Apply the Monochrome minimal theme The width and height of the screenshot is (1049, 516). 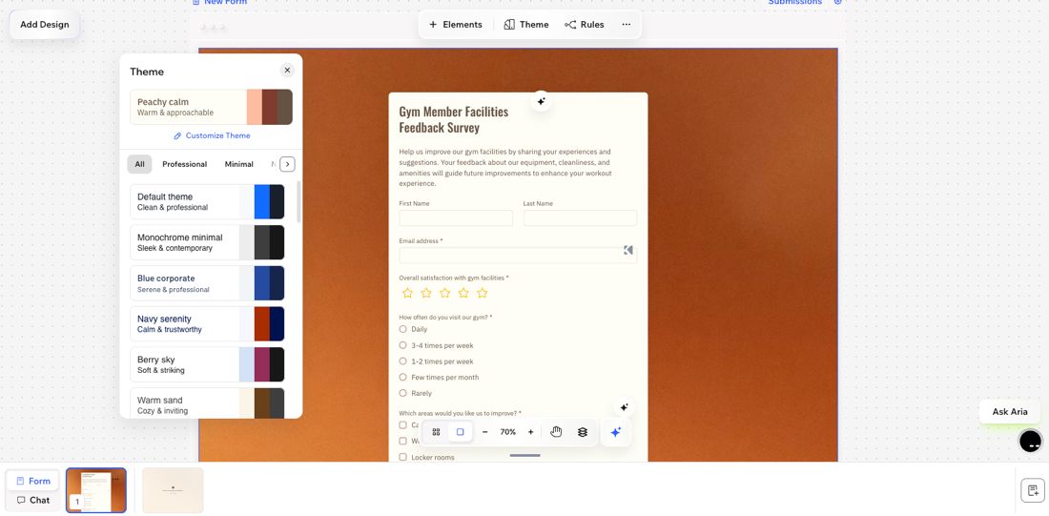(x=207, y=242)
